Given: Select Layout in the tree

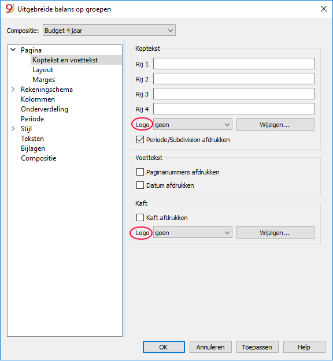Looking at the screenshot, I should pyautogui.click(x=43, y=70).
